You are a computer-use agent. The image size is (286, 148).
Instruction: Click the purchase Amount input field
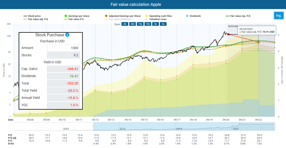63,48
